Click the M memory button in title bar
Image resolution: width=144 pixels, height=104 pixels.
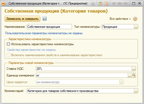point(114,3)
